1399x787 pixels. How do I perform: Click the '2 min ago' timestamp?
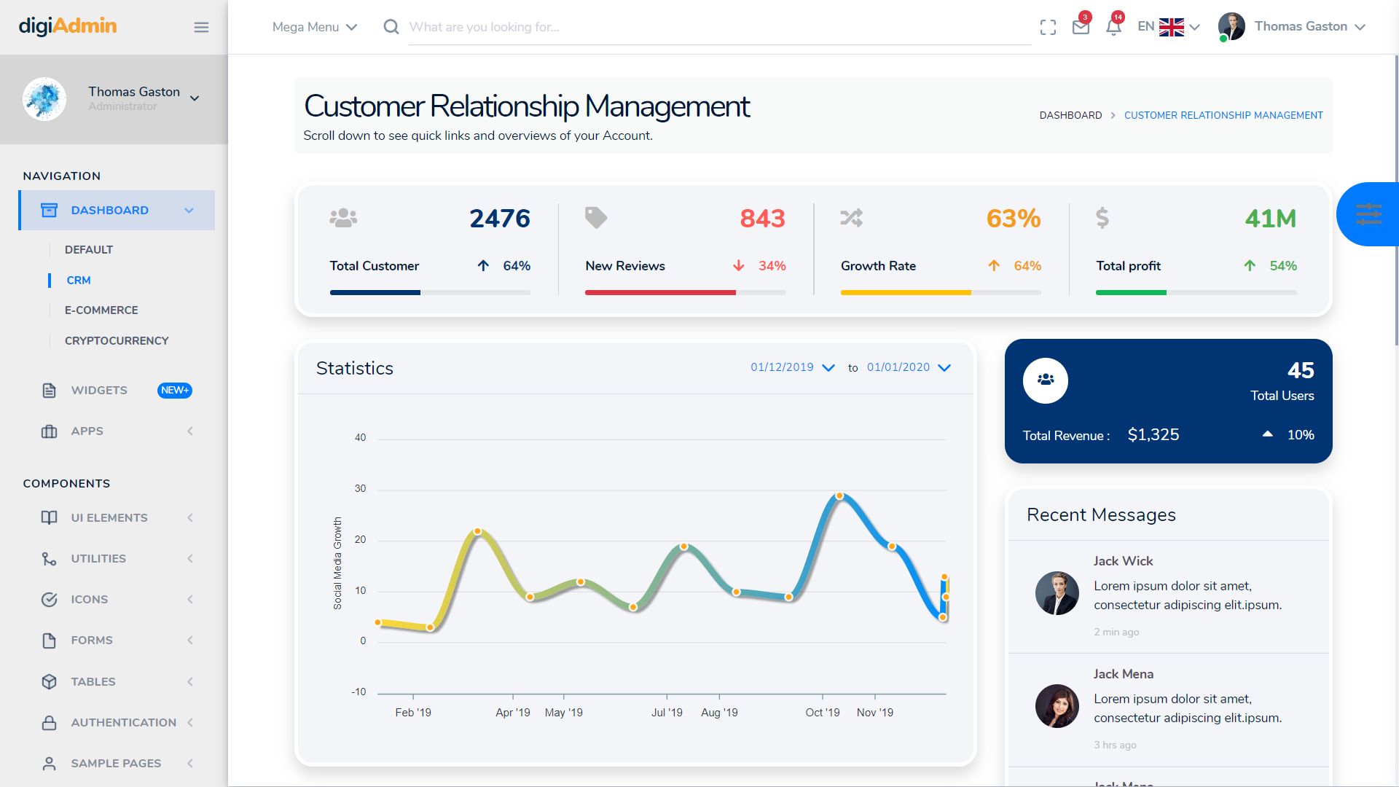[x=1116, y=633]
